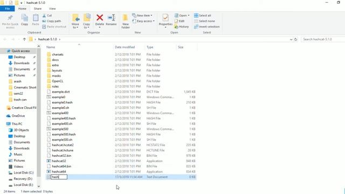Expand address bar history dropdown
Viewport: 345px width, 194px height.
point(291,39)
